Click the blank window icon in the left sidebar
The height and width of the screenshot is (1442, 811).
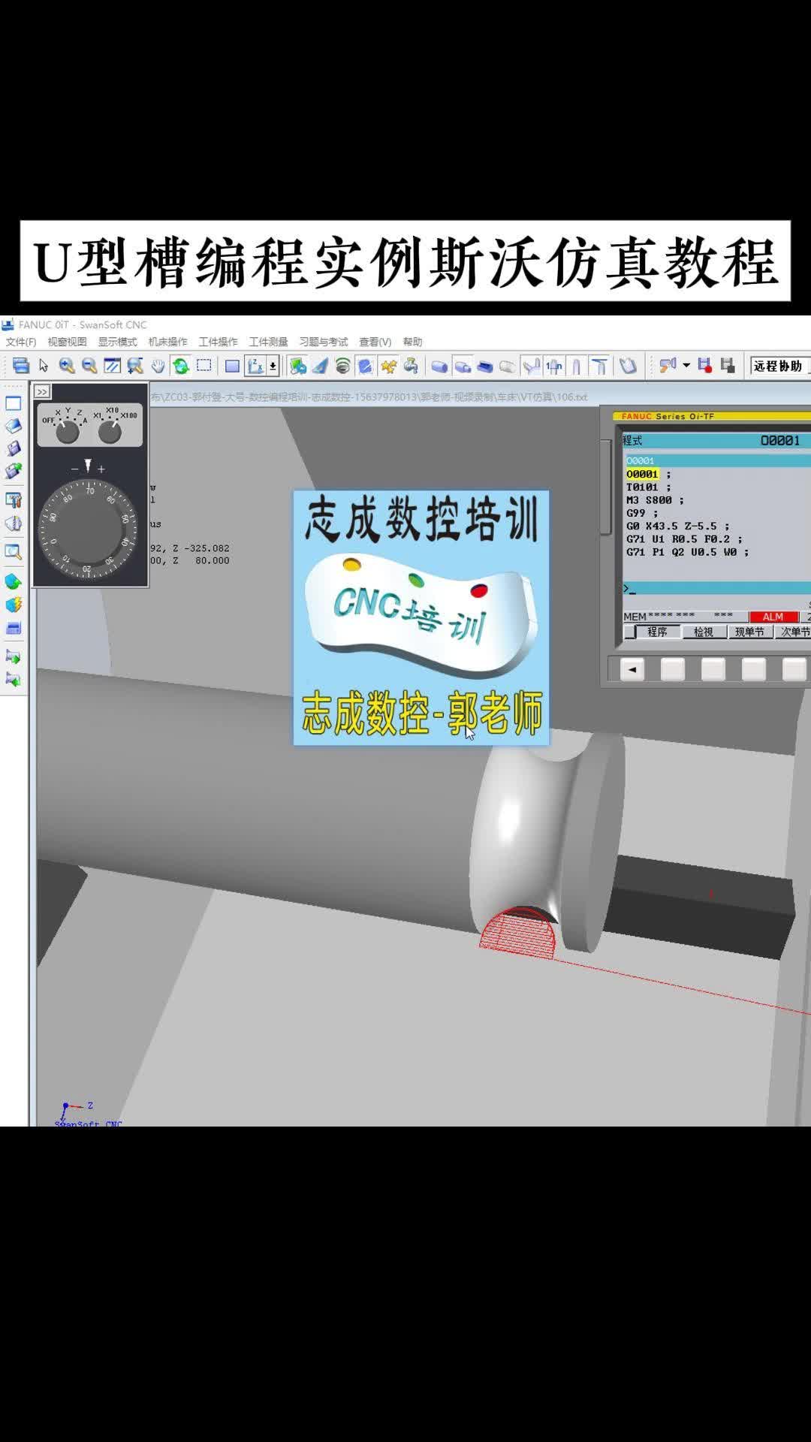coord(14,403)
